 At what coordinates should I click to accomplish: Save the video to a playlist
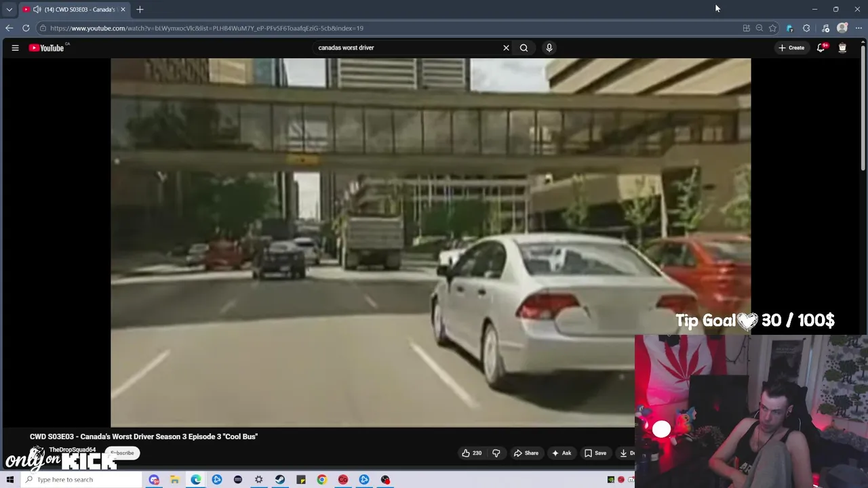click(x=595, y=453)
